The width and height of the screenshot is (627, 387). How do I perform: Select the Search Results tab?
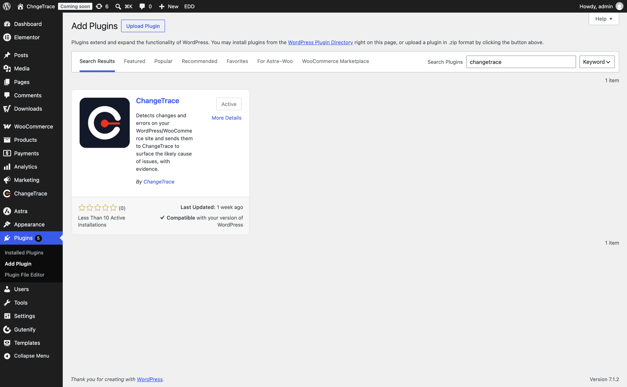coord(97,61)
